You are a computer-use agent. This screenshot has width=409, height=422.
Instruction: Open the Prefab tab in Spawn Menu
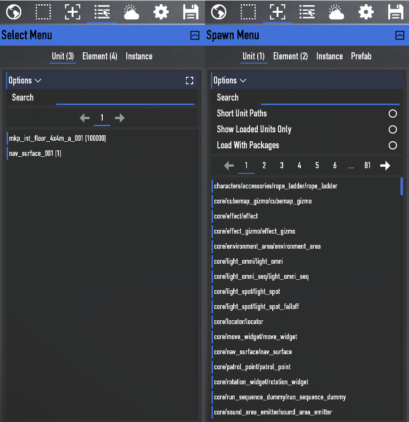[361, 56]
